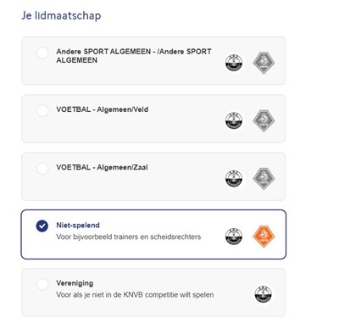The width and height of the screenshot is (339, 329).
Task: Click the Je lidmaatschap heading
Action: coord(61,15)
